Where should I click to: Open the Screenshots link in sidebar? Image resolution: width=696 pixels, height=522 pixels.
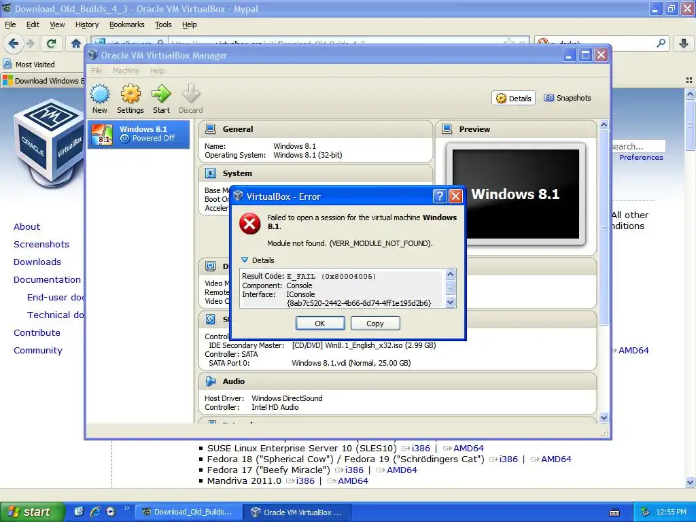[x=41, y=245]
